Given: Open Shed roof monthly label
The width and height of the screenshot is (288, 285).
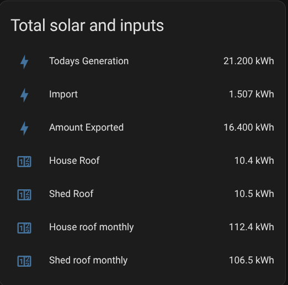Looking at the screenshot, I should pyautogui.click(x=88, y=261).
